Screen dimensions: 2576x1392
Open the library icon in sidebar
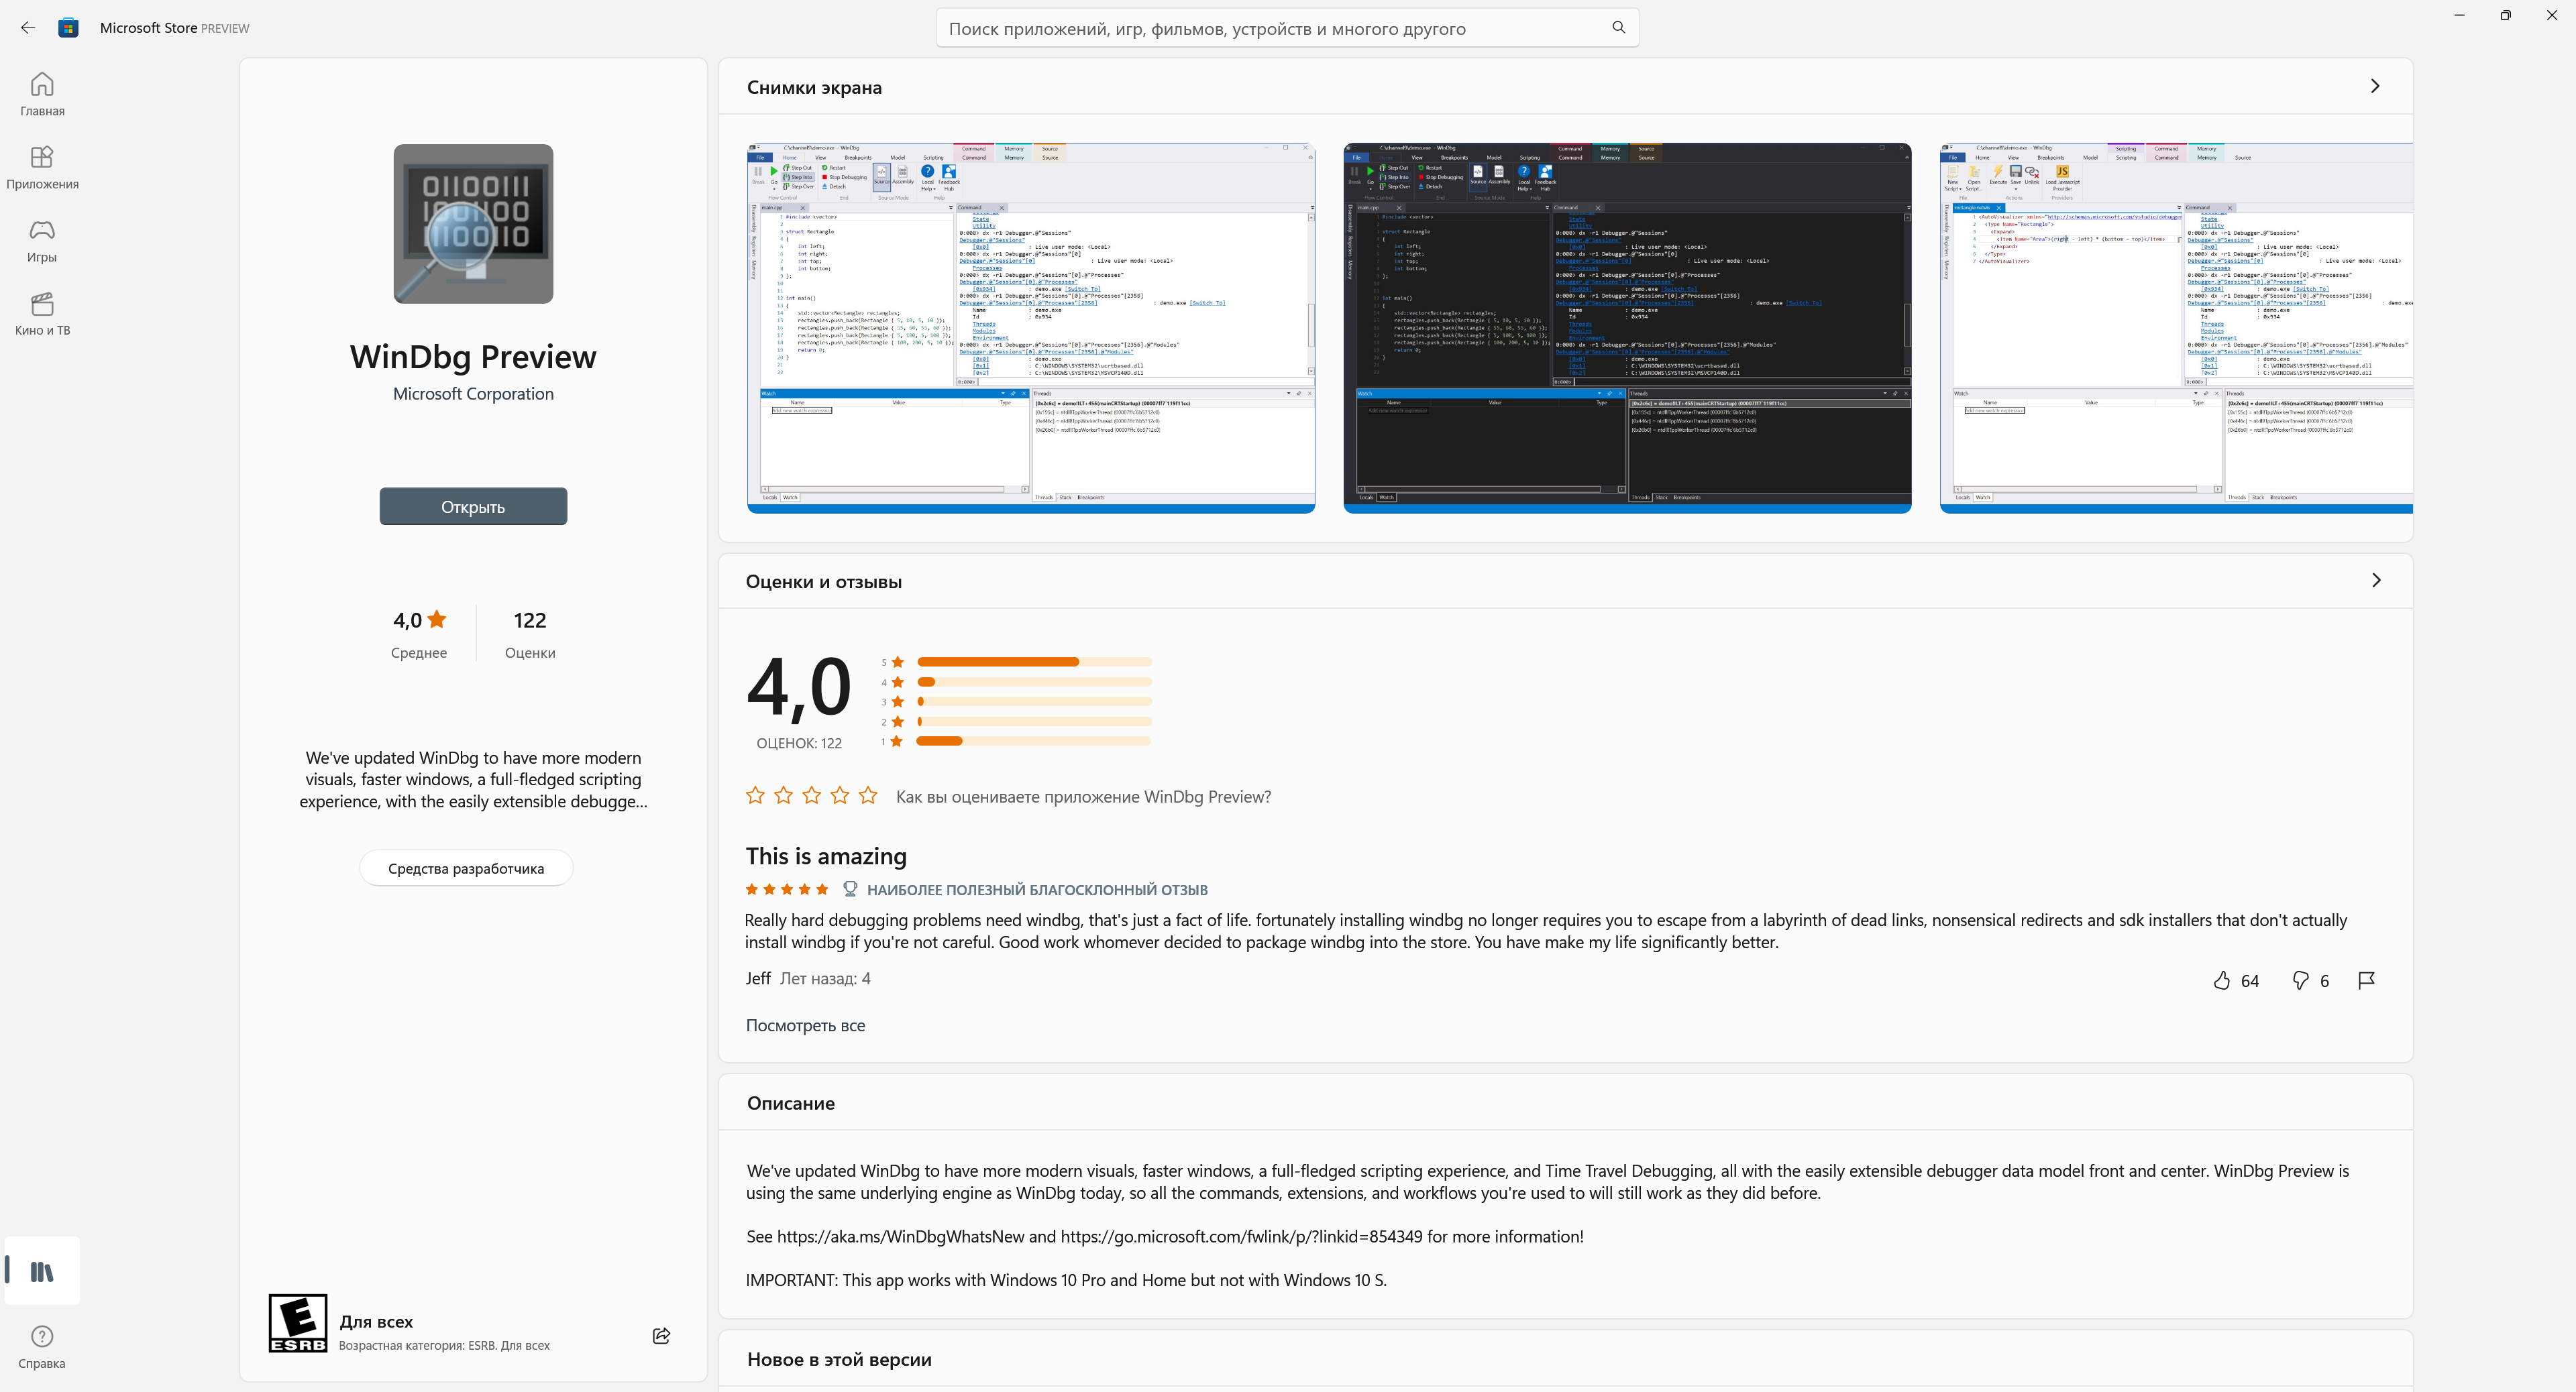coord(42,1271)
